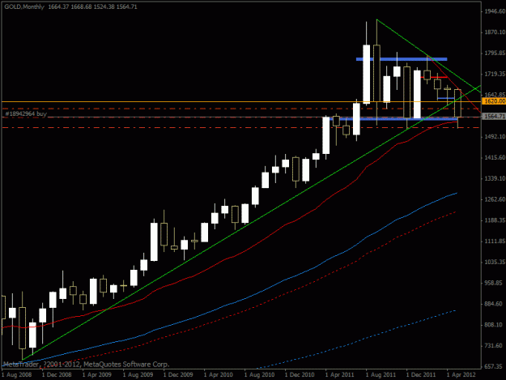Click the 1 Aug 2009 date label
Viewport: 506px width, 380px height.
click(138, 375)
